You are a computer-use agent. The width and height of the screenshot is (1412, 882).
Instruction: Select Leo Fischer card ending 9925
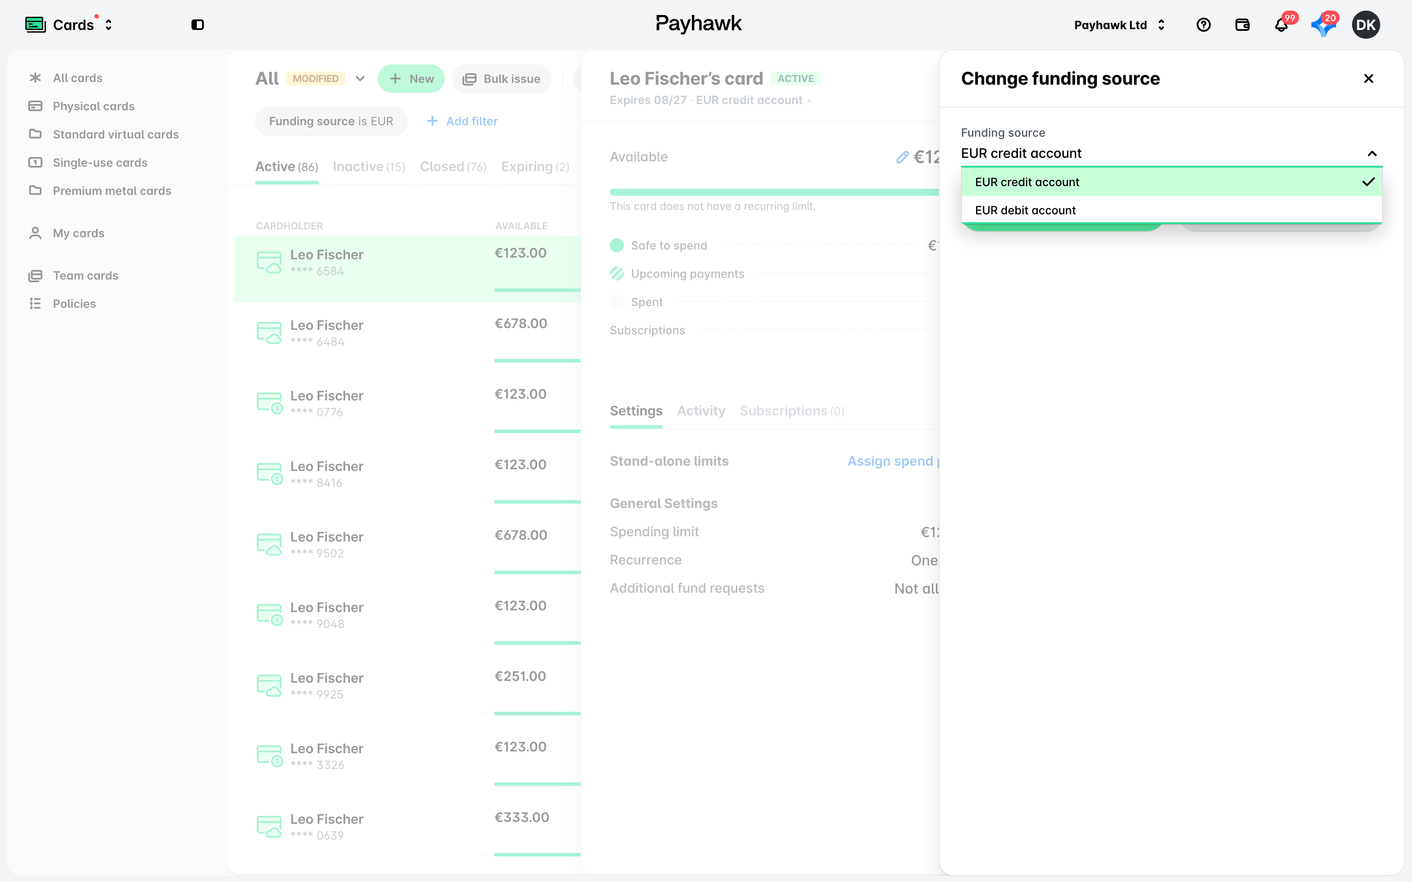407,692
